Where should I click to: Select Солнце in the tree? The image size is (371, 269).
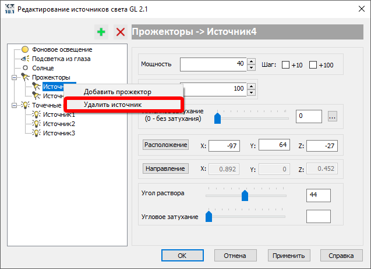(x=43, y=68)
